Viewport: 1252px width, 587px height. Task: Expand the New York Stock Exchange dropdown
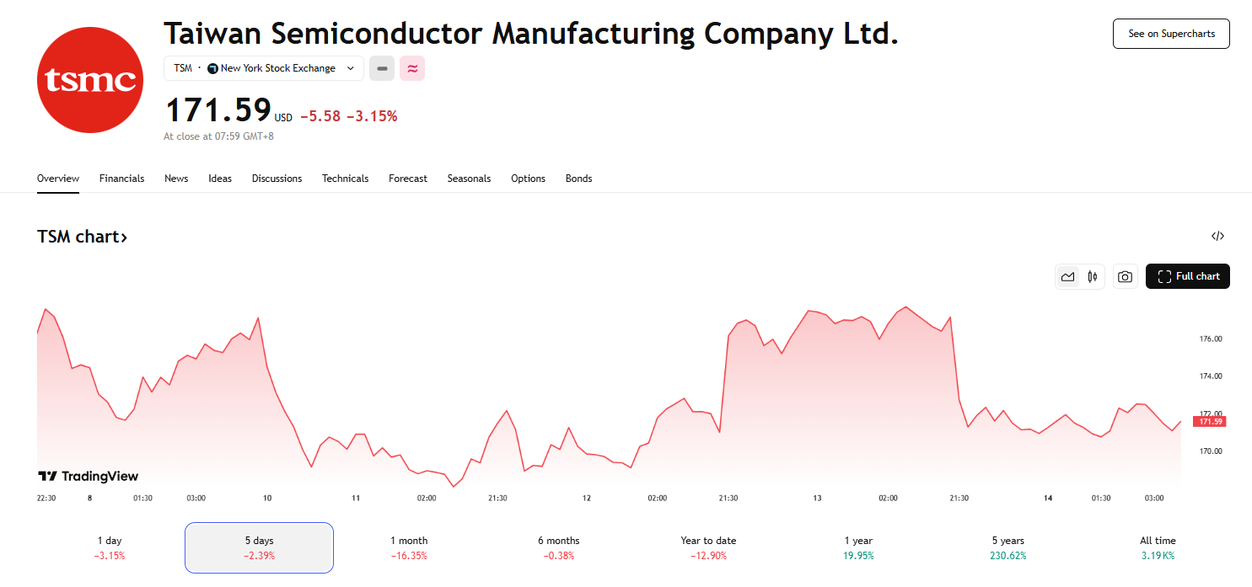coord(349,68)
